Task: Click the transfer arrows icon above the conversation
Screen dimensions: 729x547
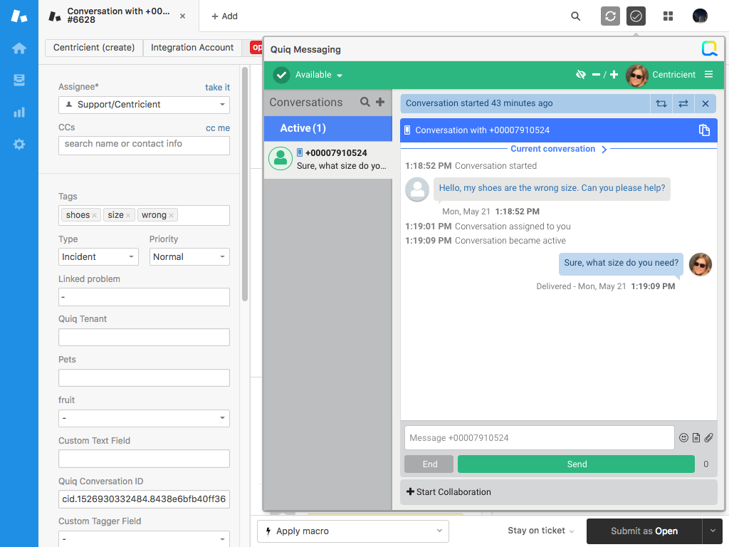Action: [683, 103]
